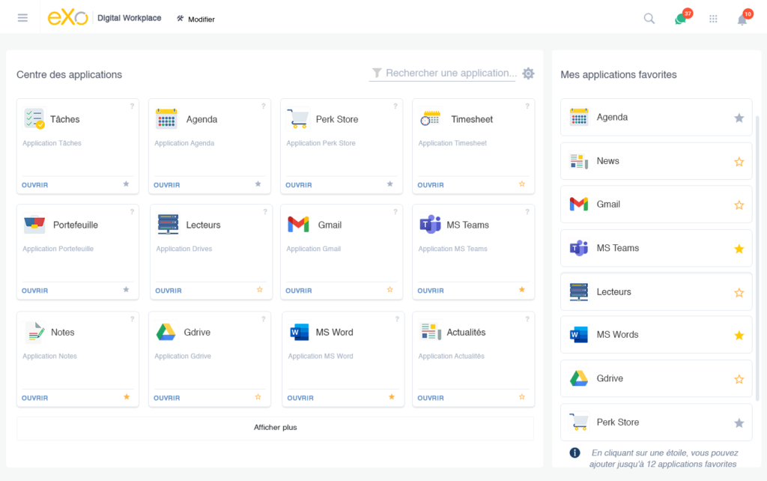Click the Portefeuille app icon
Image resolution: width=767 pixels, height=481 pixels.
[x=34, y=225]
